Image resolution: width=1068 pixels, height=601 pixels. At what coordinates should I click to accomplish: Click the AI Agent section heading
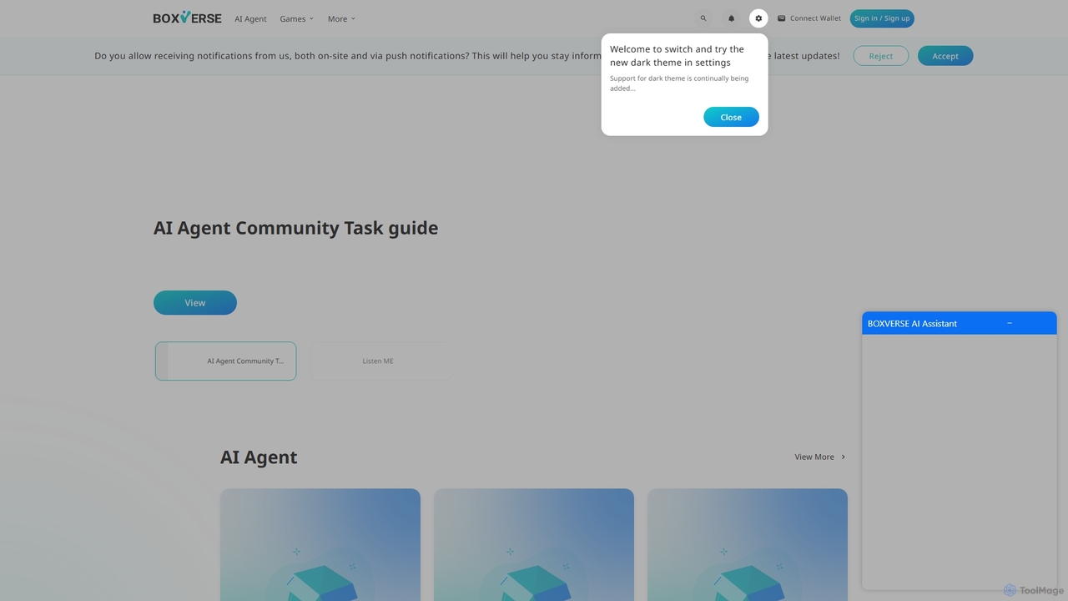pyautogui.click(x=259, y=457)
